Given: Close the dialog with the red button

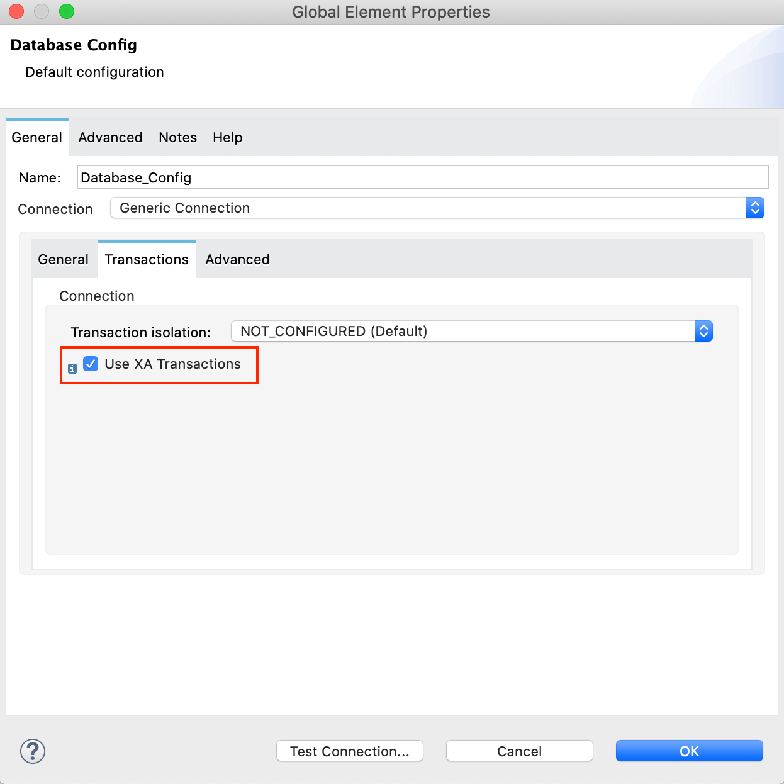Looking at the screenshot, I should [x=16, y=11].
